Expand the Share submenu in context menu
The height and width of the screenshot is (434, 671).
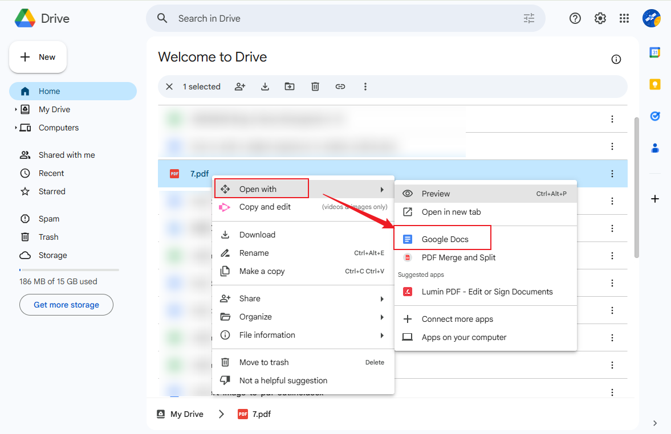tap(383, 298)
